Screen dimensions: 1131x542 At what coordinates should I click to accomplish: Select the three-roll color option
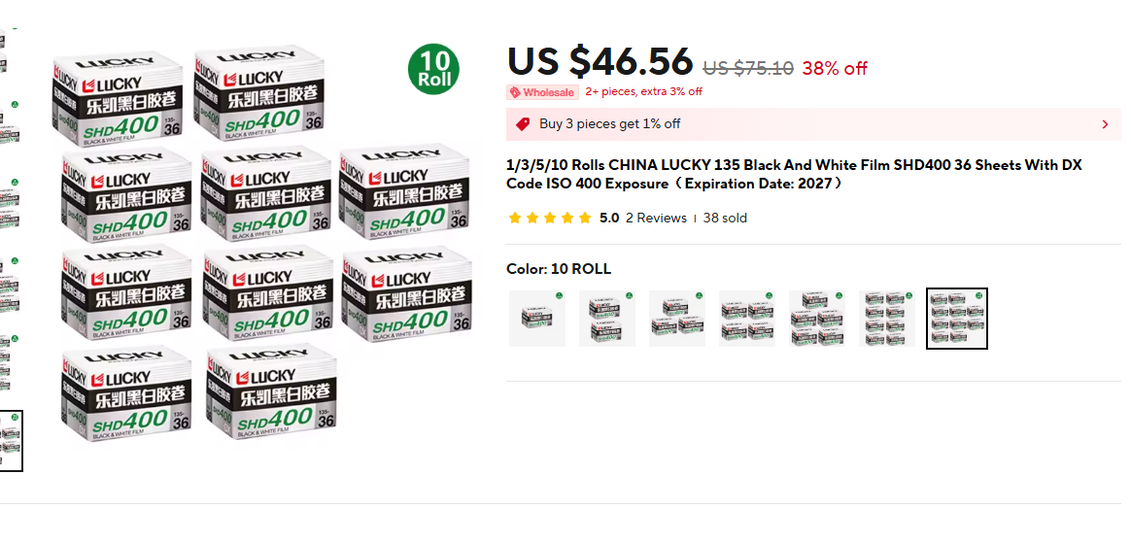coord(677,319)
